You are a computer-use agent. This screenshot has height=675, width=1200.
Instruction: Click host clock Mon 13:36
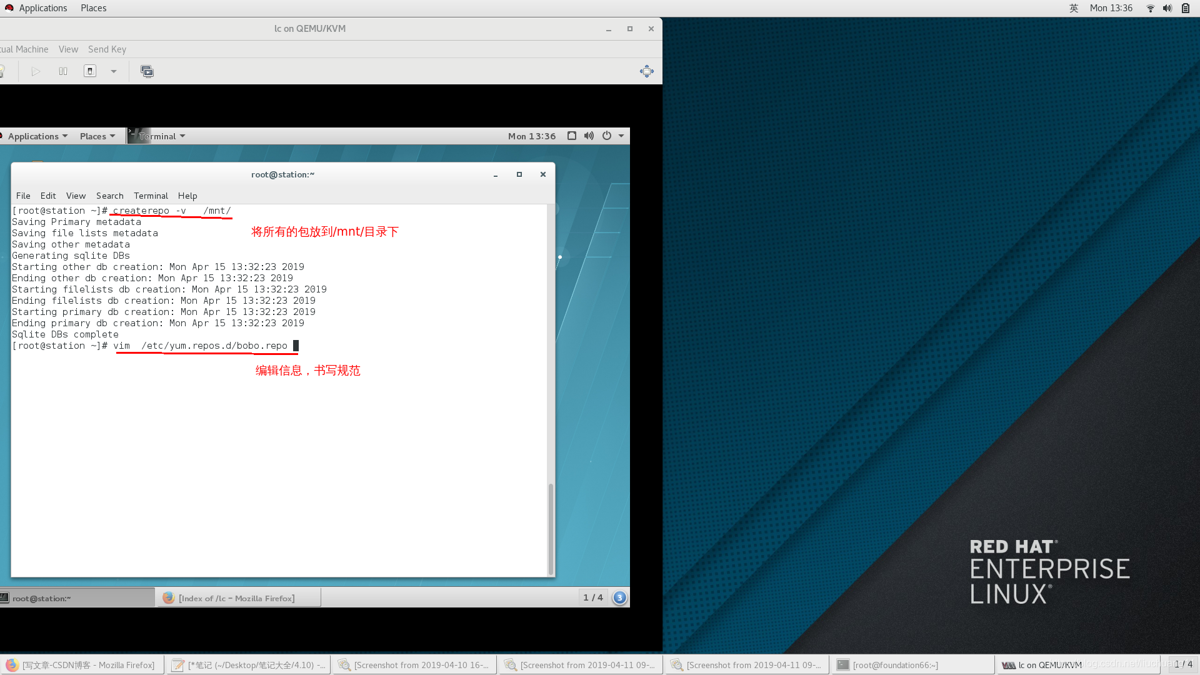click(x=1111, y=8)
